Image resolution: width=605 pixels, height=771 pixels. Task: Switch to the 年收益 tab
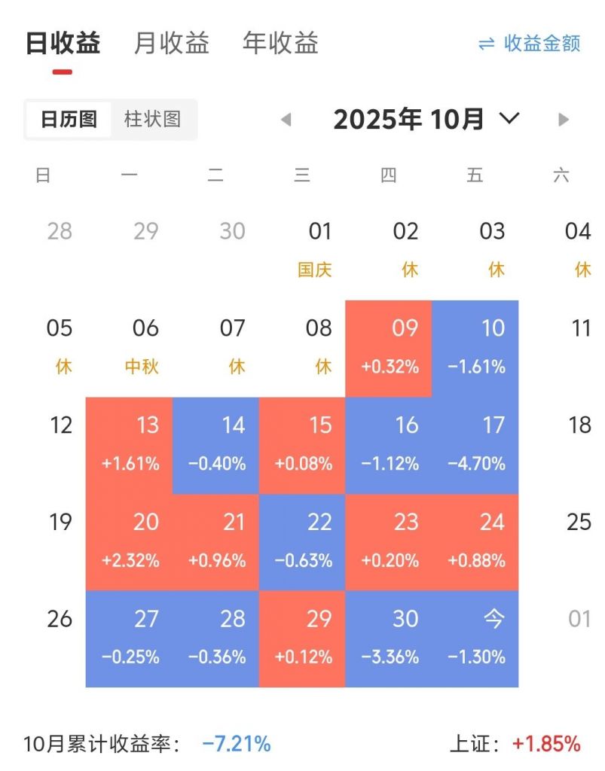[x=280, y=43]
